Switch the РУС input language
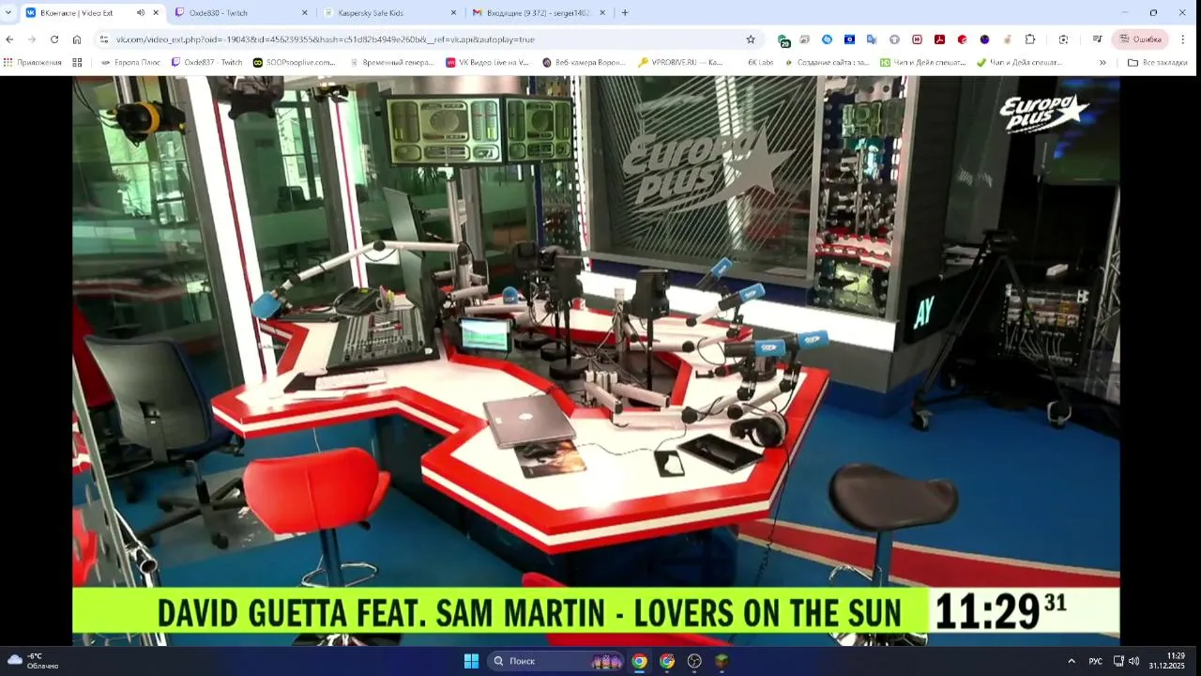Screen dimensions: 1201x676 (x=1095, y=661)
